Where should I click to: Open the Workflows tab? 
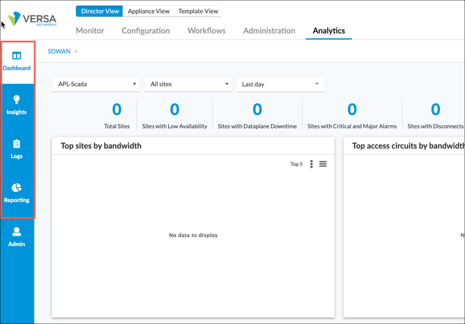tap(206, 31)
